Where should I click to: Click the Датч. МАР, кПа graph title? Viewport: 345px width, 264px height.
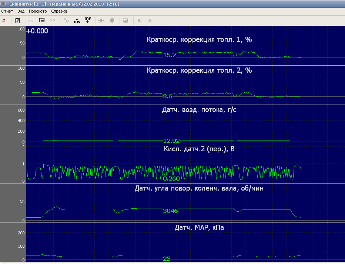coord(199,228)
